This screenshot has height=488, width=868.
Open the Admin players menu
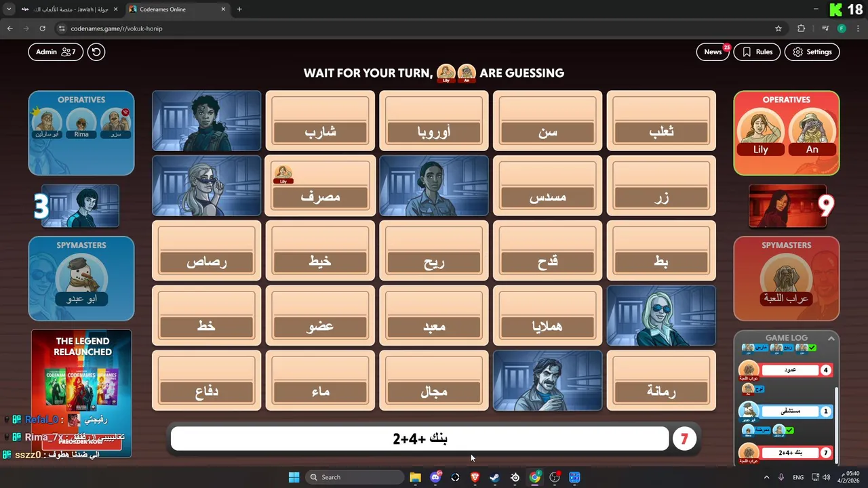[56, 52]
